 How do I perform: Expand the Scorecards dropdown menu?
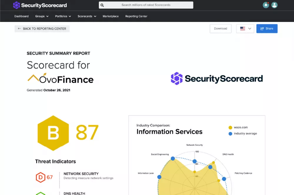(x=87, y=16)
